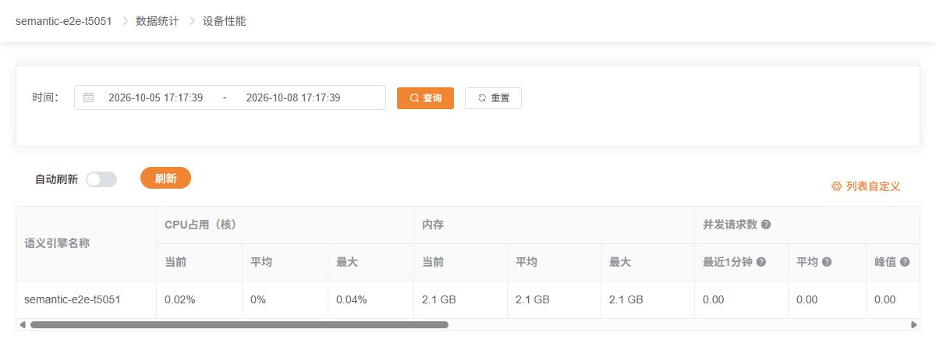The image size is (936, 347).
Task: Click the 并发请求数 header text
Action: tap(730, 225)
